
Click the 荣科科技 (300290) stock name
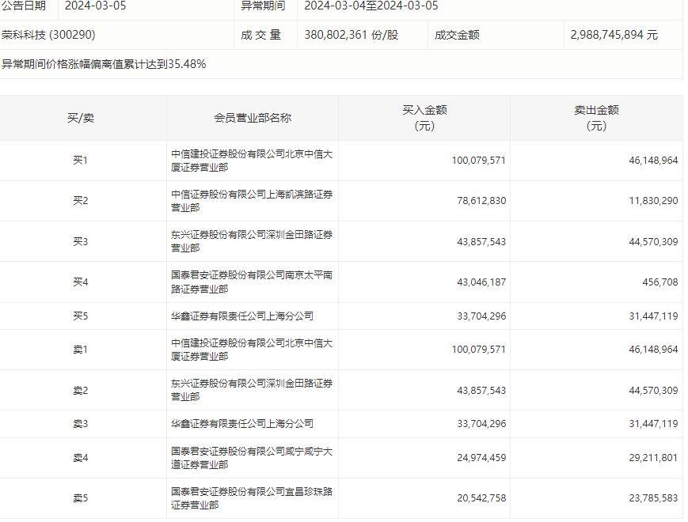pyautogui.click(x=48, y=35)
